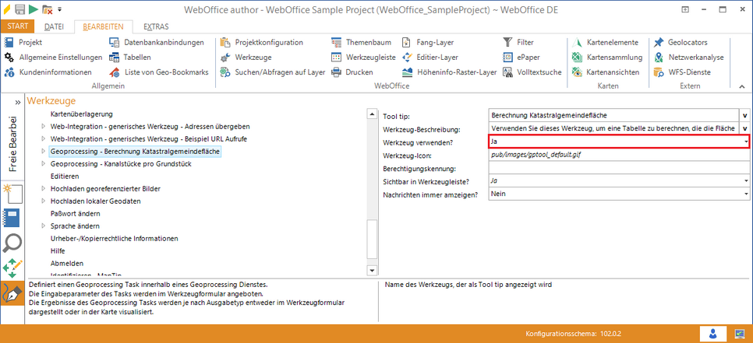Open Geolocators in ribbon
753x343 pixels.
pyautogui.click(x=681, y=42)
